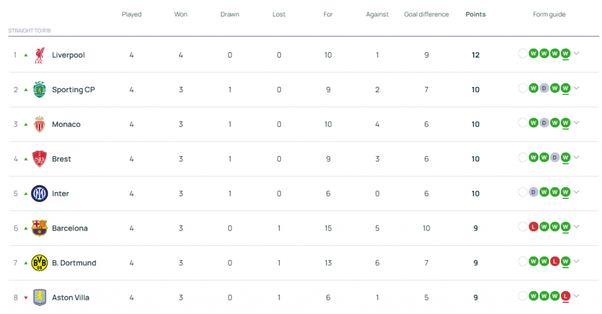Screen dimensions: 602x314
Task: Click the Sporting CP club crest
Action: tap(39, 90)
